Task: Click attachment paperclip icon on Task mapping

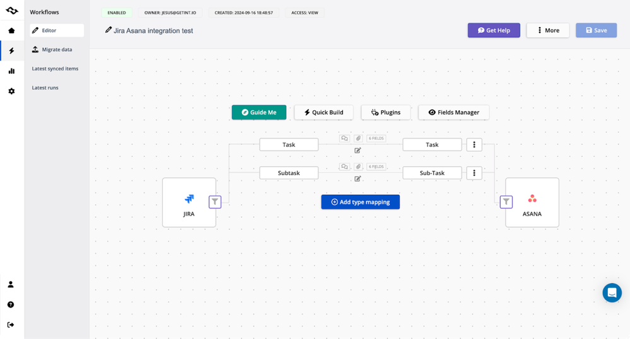Action: 358,138
